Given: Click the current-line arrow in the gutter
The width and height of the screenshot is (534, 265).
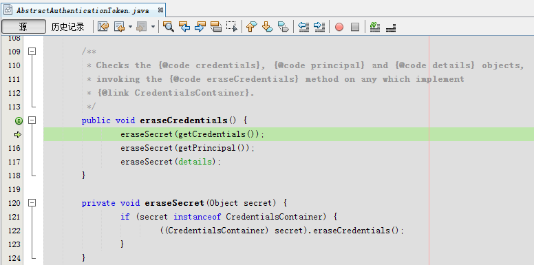Looking at the screenshot, I should (18, 134).
